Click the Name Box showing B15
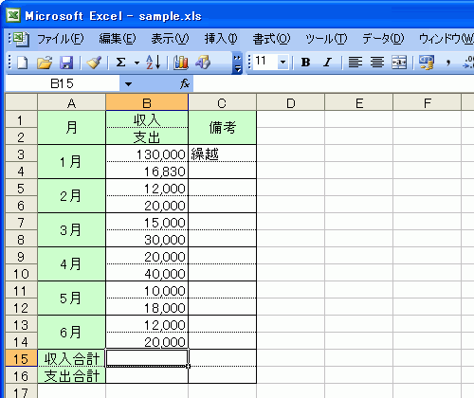 [x=63, y=83]
